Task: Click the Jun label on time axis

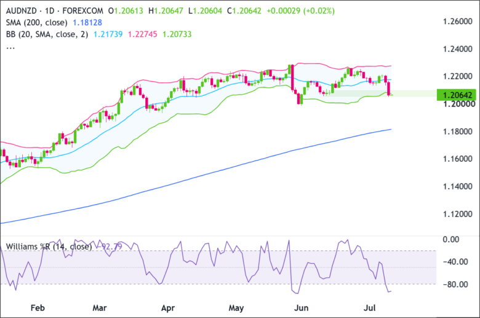Action: [301, 308]
